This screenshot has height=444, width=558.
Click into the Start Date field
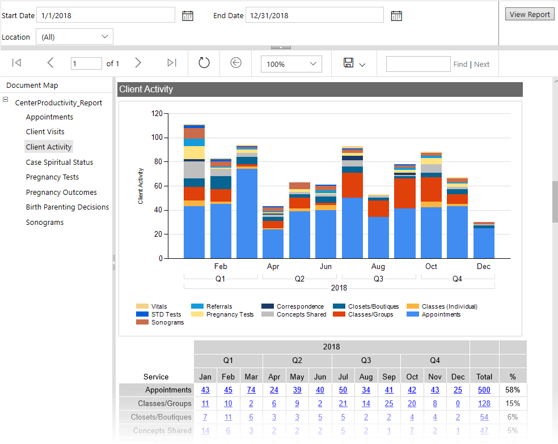point(105,15)
